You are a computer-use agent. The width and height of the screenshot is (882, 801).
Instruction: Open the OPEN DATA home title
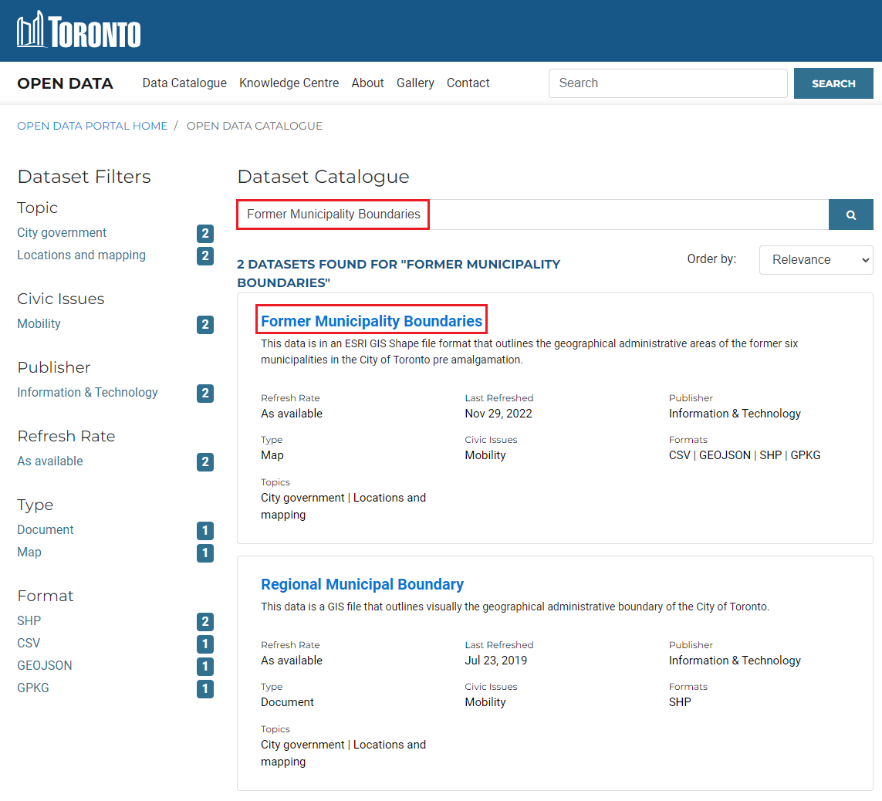(66, 83)
